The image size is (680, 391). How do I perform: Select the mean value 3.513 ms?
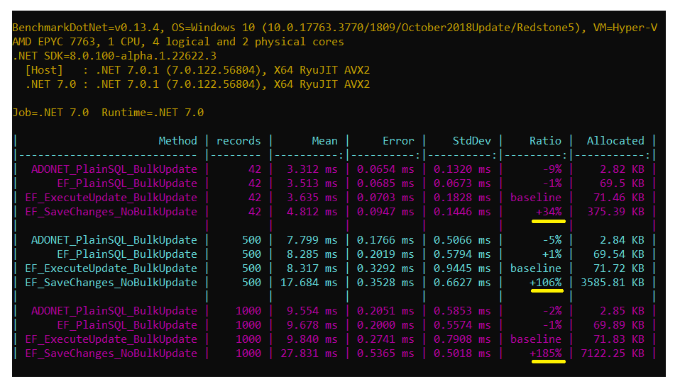(312, 183)
